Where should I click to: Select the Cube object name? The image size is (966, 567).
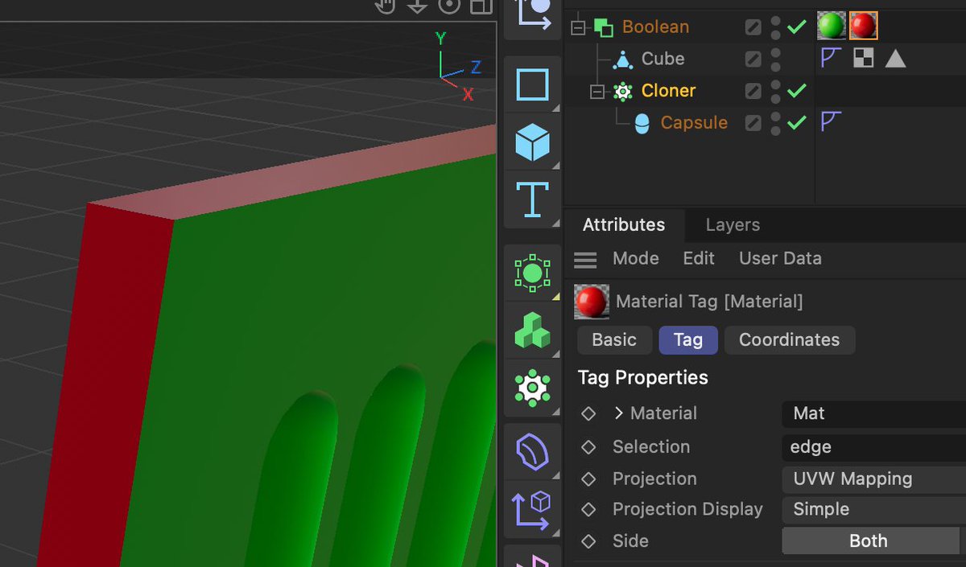[x=663, y=59]
